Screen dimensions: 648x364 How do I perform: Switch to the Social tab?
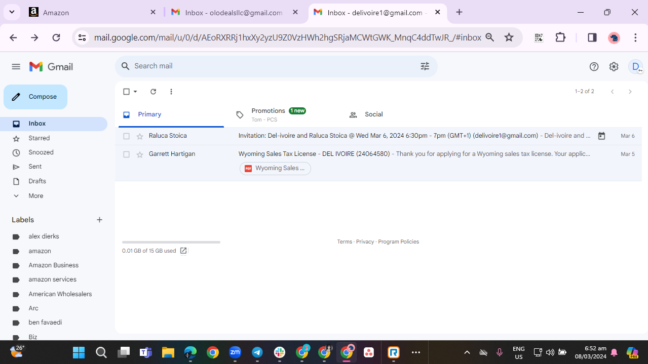[x=398, y=115]
